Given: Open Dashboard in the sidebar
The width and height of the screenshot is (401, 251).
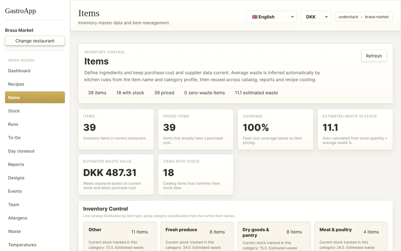Looking at the screenshot, I should click(35, 71).
